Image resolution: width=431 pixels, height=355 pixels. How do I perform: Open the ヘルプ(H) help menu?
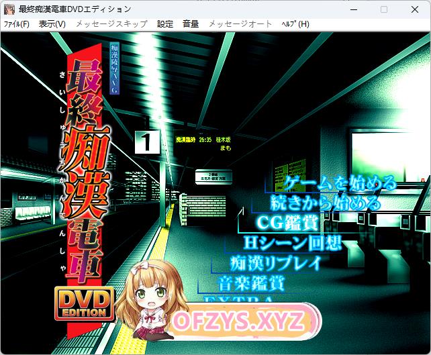coord(295,23)
